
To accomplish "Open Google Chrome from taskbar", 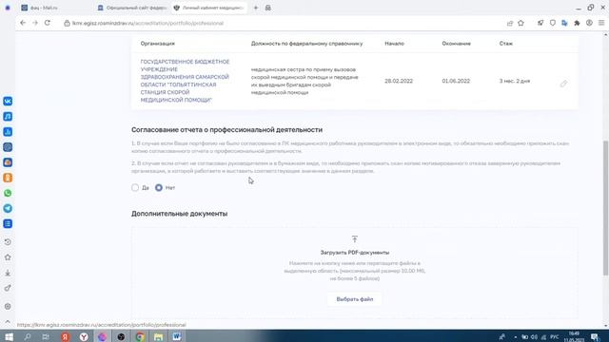I will [x=140, y=336].
